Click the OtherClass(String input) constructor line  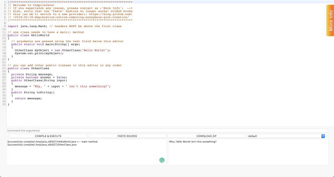pos(39,80)
